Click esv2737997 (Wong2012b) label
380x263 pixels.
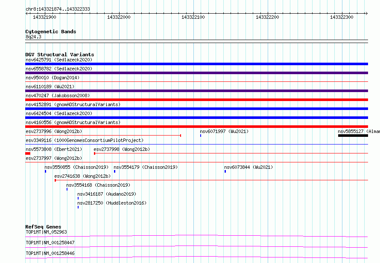click(x=54, y=158)
